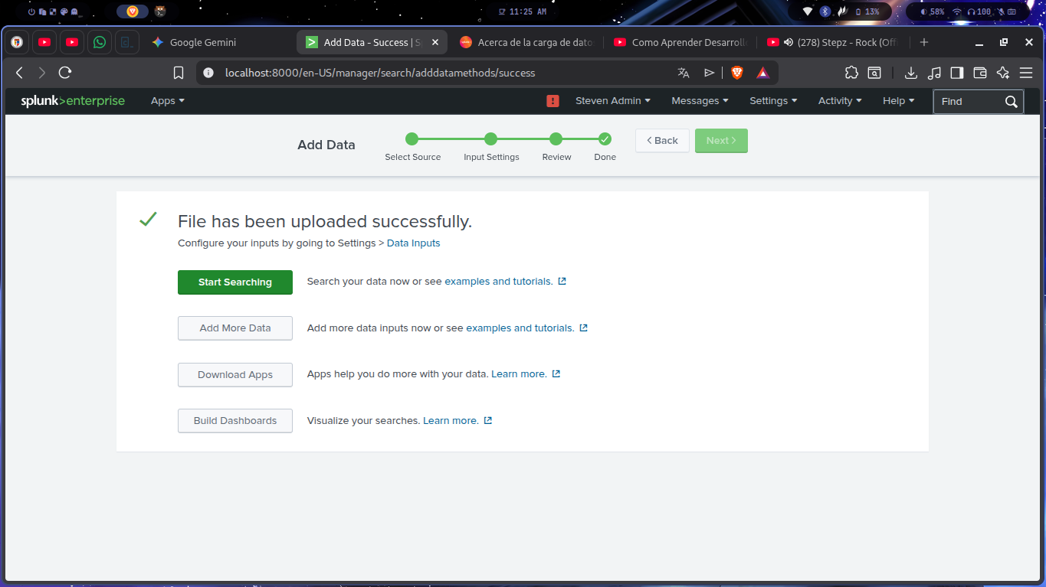Click the splunk>enterprise logo
The width and height of the screenshot is (1046, 587).
click(x=73, y=101)
